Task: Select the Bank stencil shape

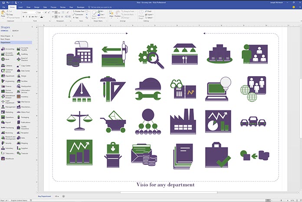Action: tap(5, 59)
